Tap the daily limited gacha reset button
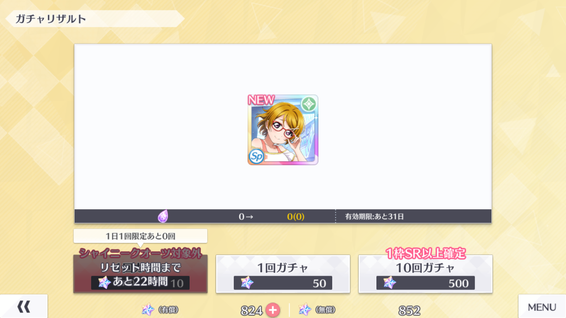The image size is (566, 318). [x=140, y=274]
